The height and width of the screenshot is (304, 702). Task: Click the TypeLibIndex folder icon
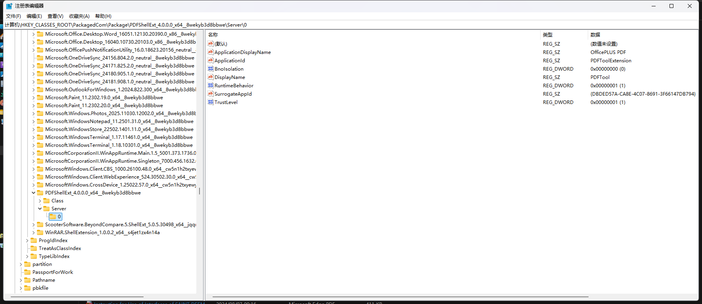pos(34,256)
